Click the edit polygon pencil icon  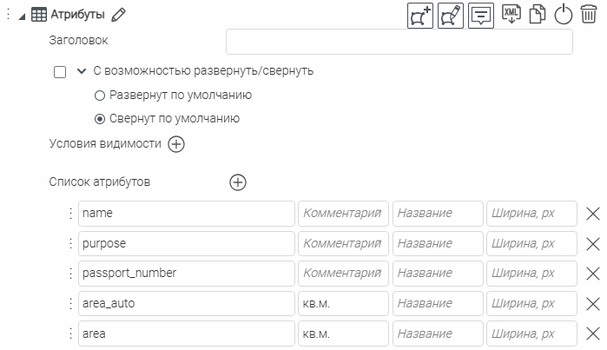[451, 15]
